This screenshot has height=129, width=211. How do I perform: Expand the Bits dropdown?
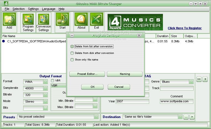coord(45,108)
